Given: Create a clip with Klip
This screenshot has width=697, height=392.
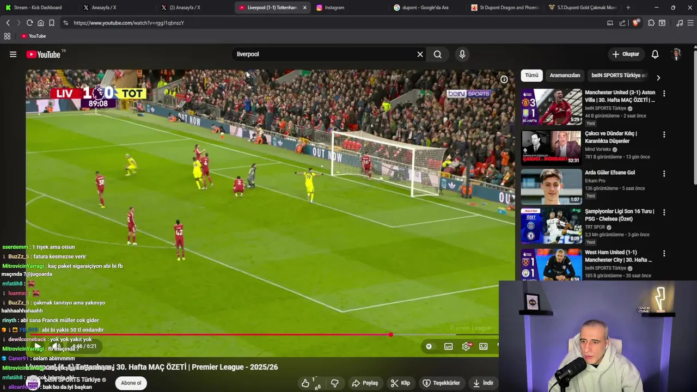Looking at the screenshot, I should [400, 383].
